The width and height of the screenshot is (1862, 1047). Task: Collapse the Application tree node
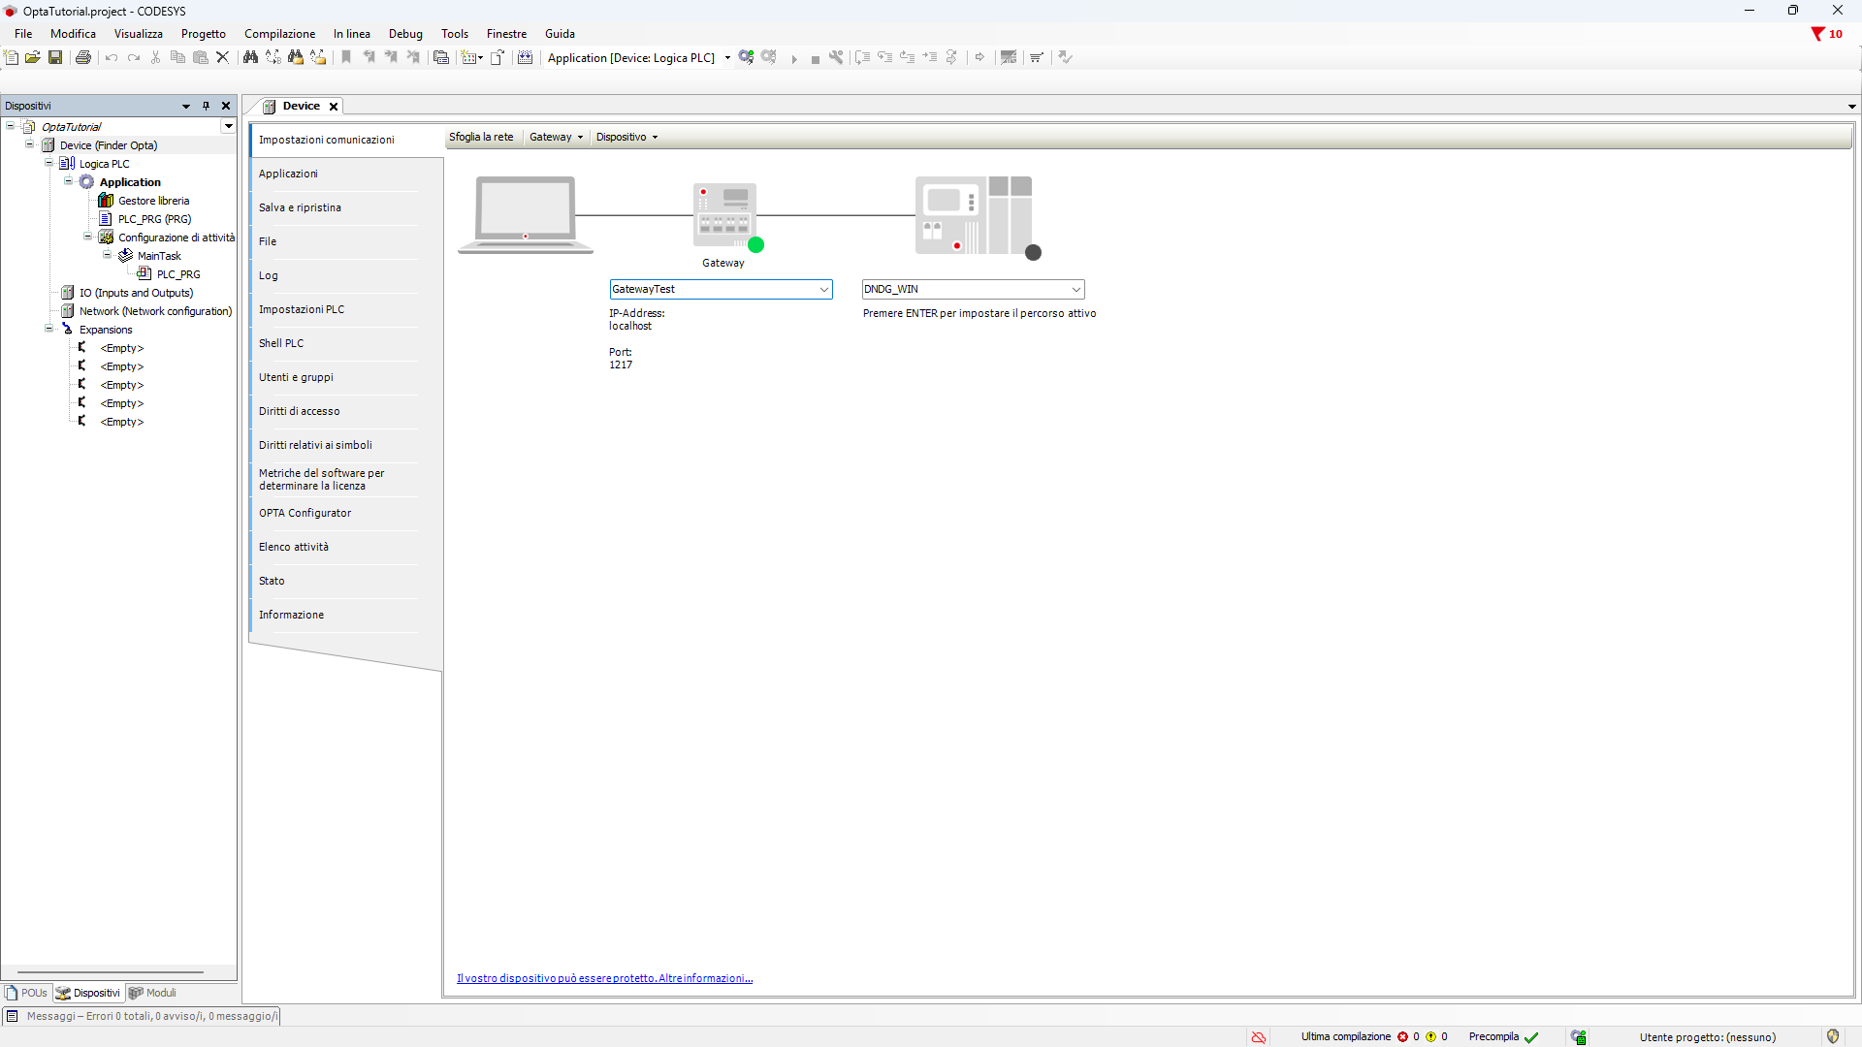point(69,181)
